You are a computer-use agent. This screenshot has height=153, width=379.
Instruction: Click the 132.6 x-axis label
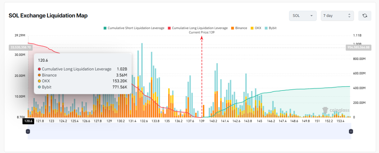click(144, 121)
